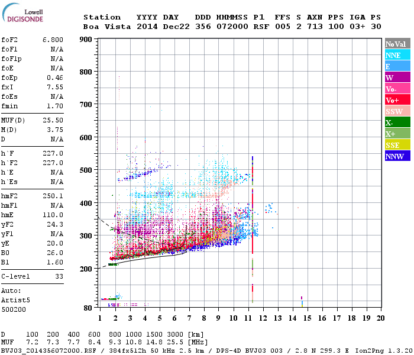Click the 900 km y-axis label
This screenshot has width=414, height=355.
pos(86,40)
